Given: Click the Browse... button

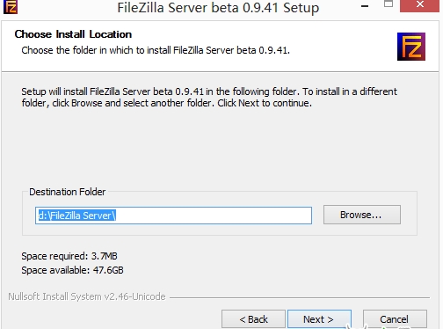Looking at the screenshot, I should [x=362, y=215].
